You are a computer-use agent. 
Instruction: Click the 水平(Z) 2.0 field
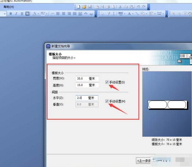pos(87,98)
